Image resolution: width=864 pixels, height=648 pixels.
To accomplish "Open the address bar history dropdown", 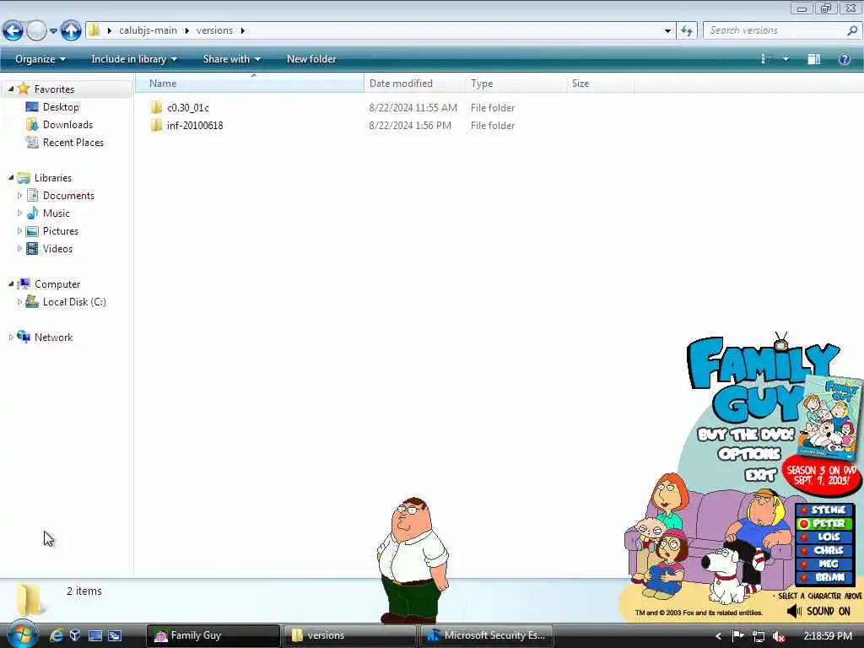I will tap(667, 31).
